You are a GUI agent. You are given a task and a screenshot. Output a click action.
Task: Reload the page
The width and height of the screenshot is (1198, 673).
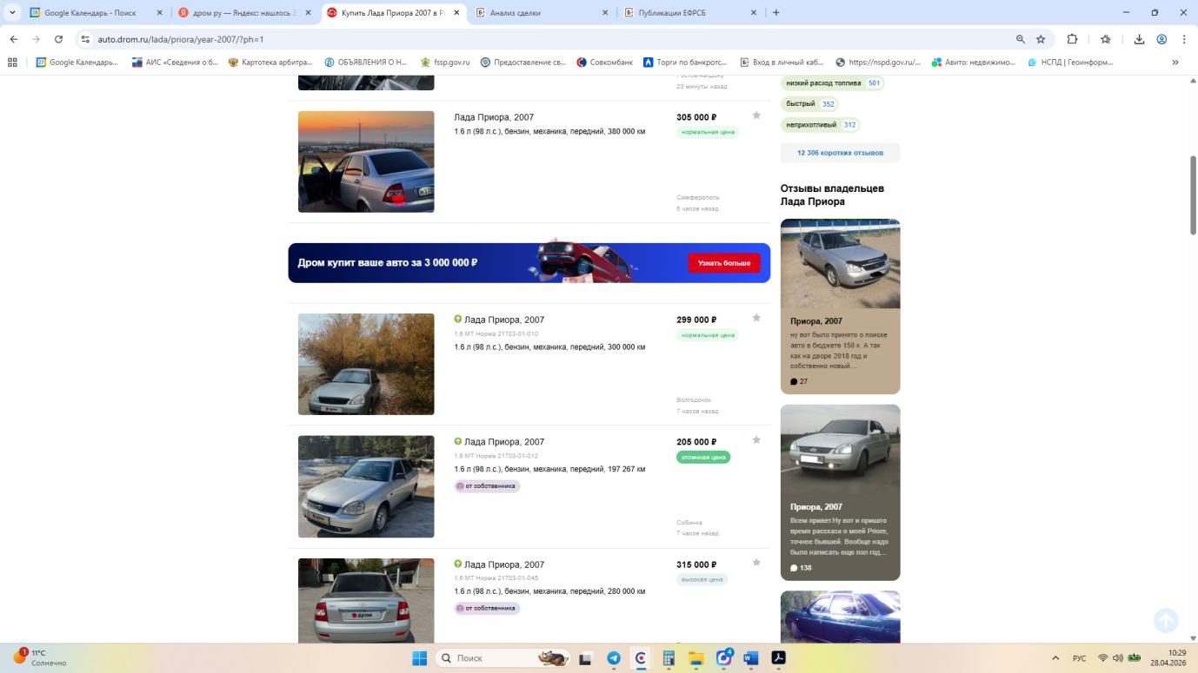click(x=58, y=39)
